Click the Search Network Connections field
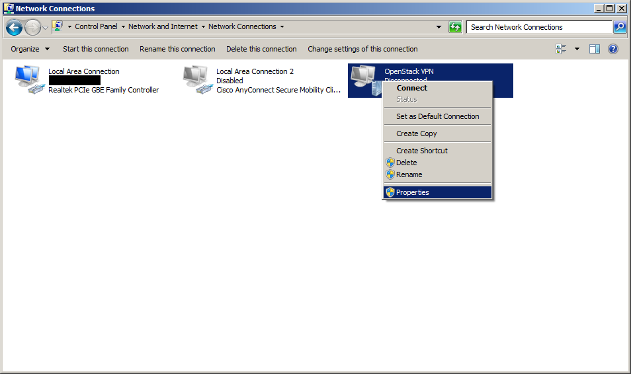The image size is (631, 374). [538, 27]
